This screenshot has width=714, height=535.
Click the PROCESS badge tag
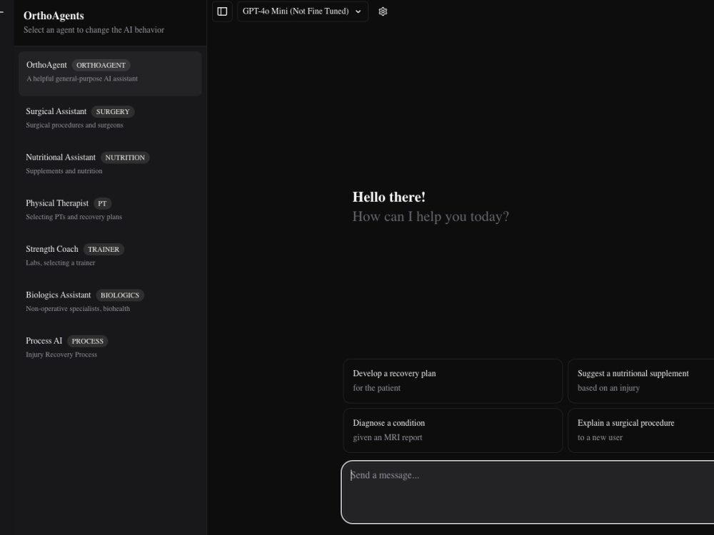pos(87,341)
